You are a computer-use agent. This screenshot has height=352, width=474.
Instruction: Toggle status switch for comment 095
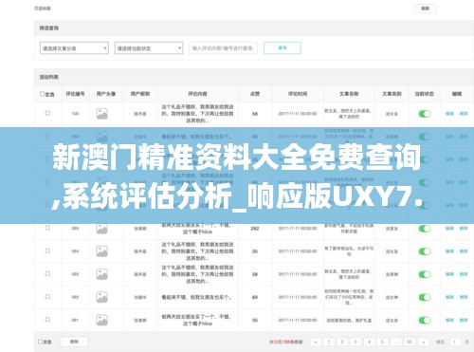click(425, 229)
